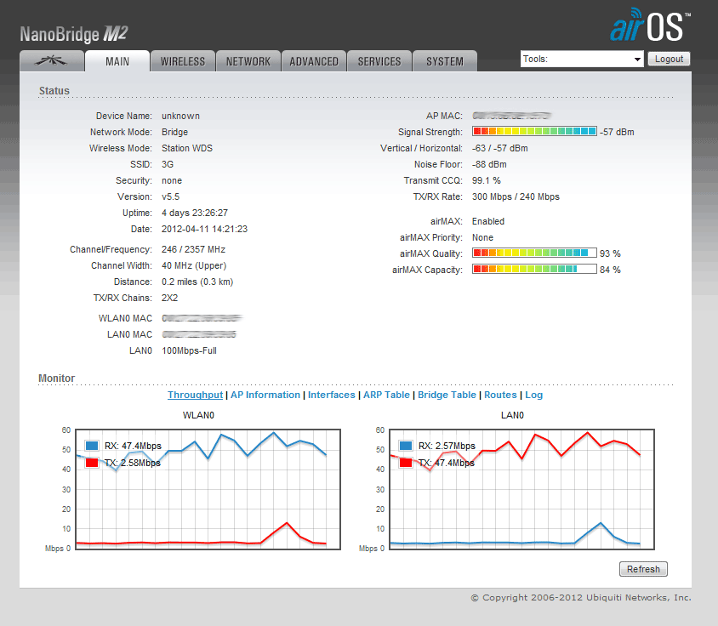Click the Wireless Mode value 'Station WDS'
The height and width of the screenshot is (626, 718).
point(187,148)
